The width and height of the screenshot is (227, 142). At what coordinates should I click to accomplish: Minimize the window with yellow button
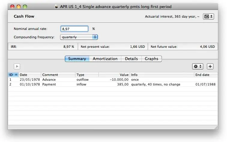19,7
